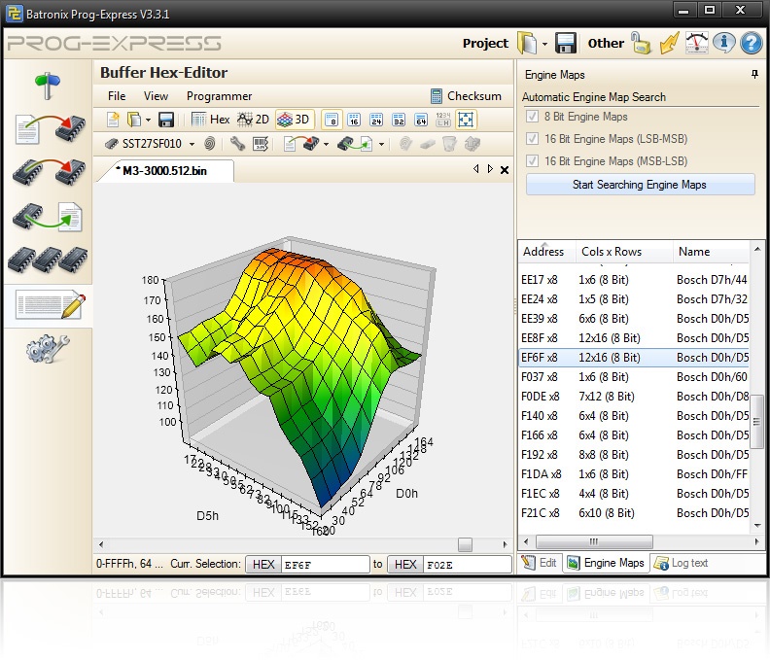Click the wrench chip options icon
This screenshot has width=770, height=660.
(237, 144)
